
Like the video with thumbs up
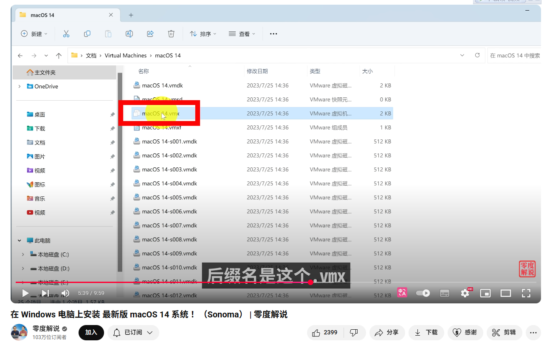pyautogui.click(x=324, y=332)
